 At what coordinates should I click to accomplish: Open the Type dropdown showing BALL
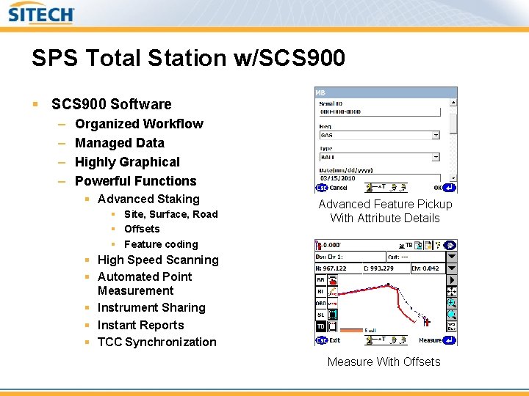pos(380,157)
